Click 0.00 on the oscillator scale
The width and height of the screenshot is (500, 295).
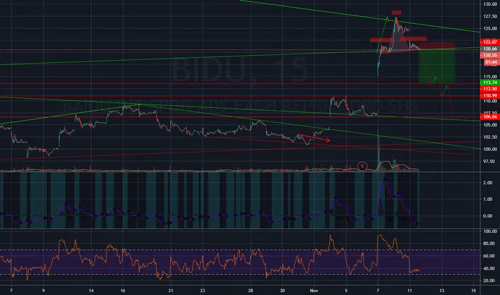(x=488, y=216)
